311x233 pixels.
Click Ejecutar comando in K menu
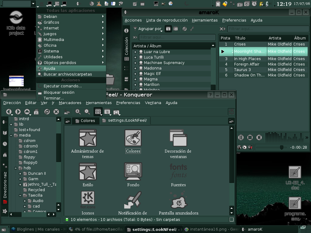[x=71, y=86]
